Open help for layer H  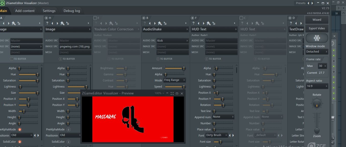[x=47, y=23]
